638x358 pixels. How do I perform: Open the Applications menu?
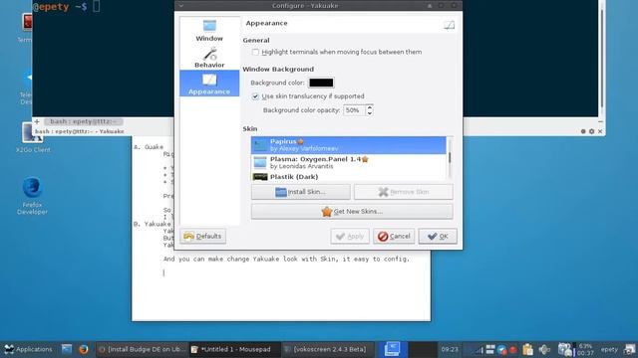(29, 349)
